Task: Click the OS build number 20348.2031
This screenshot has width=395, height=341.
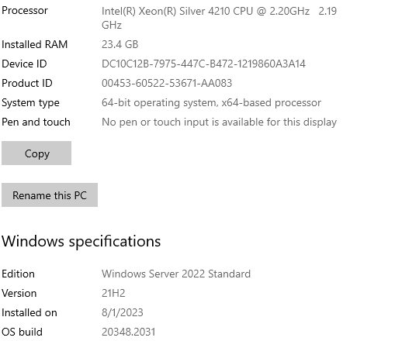Action: click(x=129, y=332)
